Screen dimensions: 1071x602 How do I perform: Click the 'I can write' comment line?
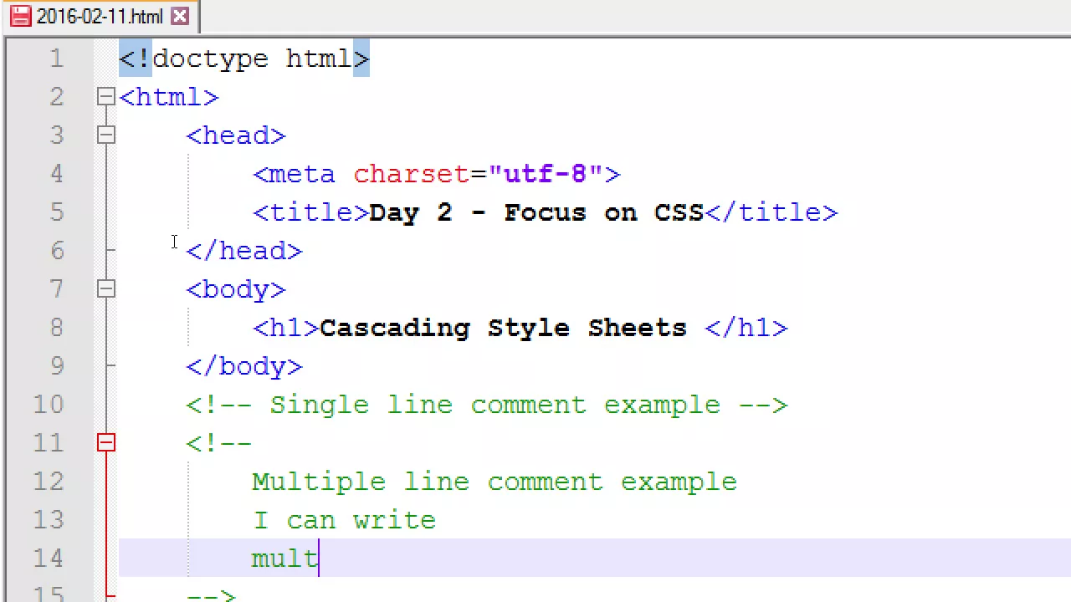[x=344, y=520]
